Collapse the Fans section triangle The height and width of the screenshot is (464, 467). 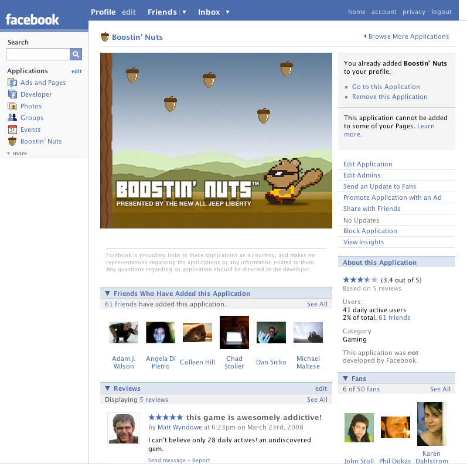coord(346,378)
